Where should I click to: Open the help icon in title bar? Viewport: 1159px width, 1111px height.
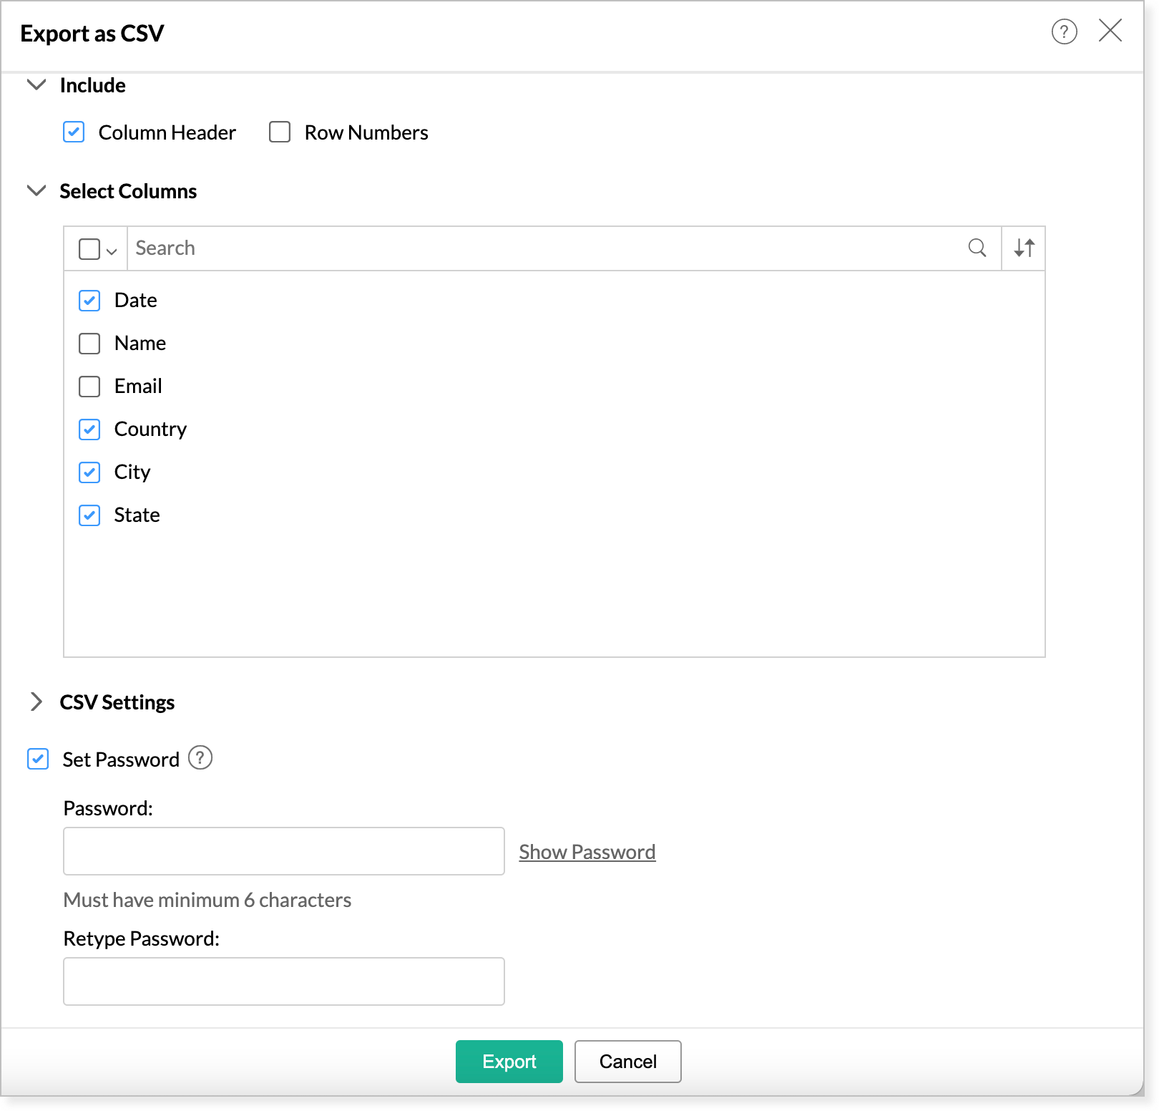1065,32
